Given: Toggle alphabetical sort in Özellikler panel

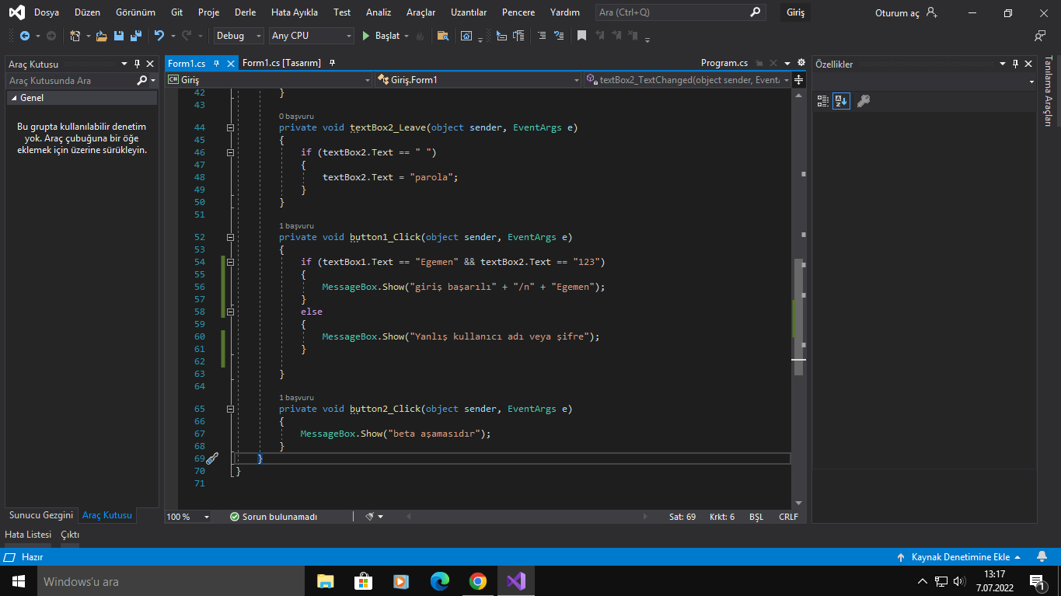Looking at the screenshot, I should pyautogui.click(x=841, y=101).
